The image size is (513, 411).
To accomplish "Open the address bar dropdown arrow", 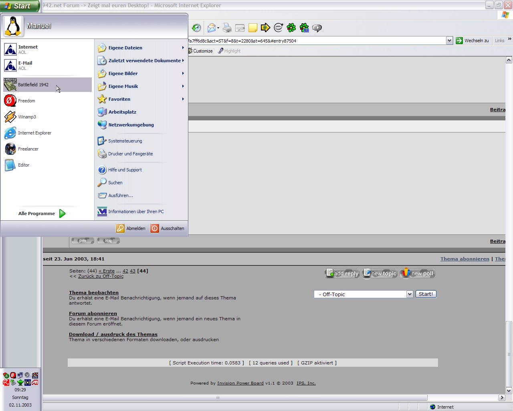I will click(449, 41).
